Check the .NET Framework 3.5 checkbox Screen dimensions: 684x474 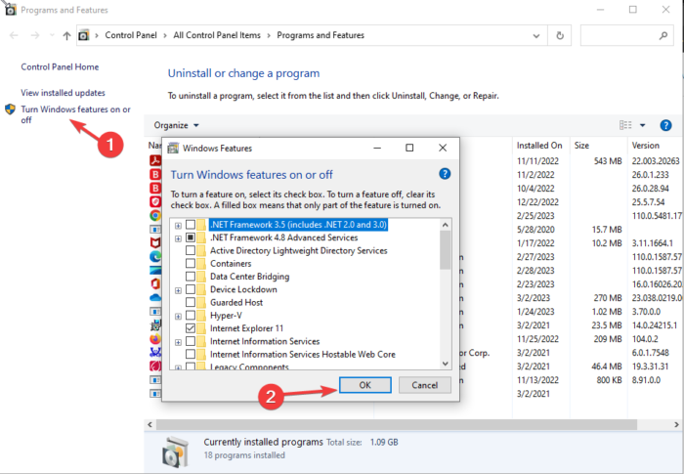[191, 225]
